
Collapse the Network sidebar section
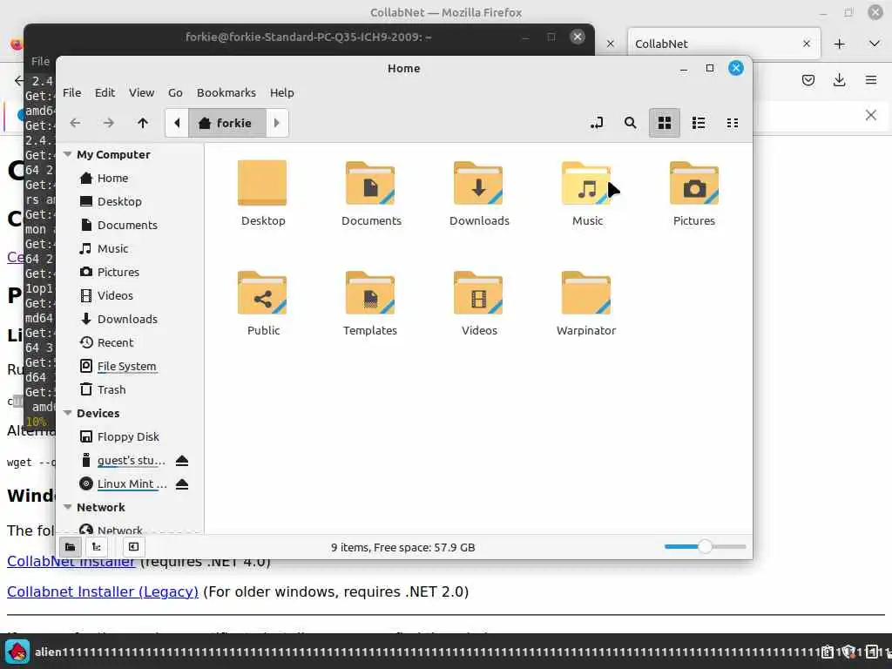pos(68,507)
